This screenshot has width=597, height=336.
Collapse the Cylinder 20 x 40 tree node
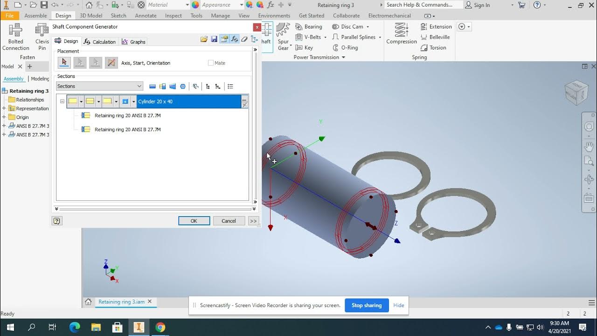pos(62,102)
